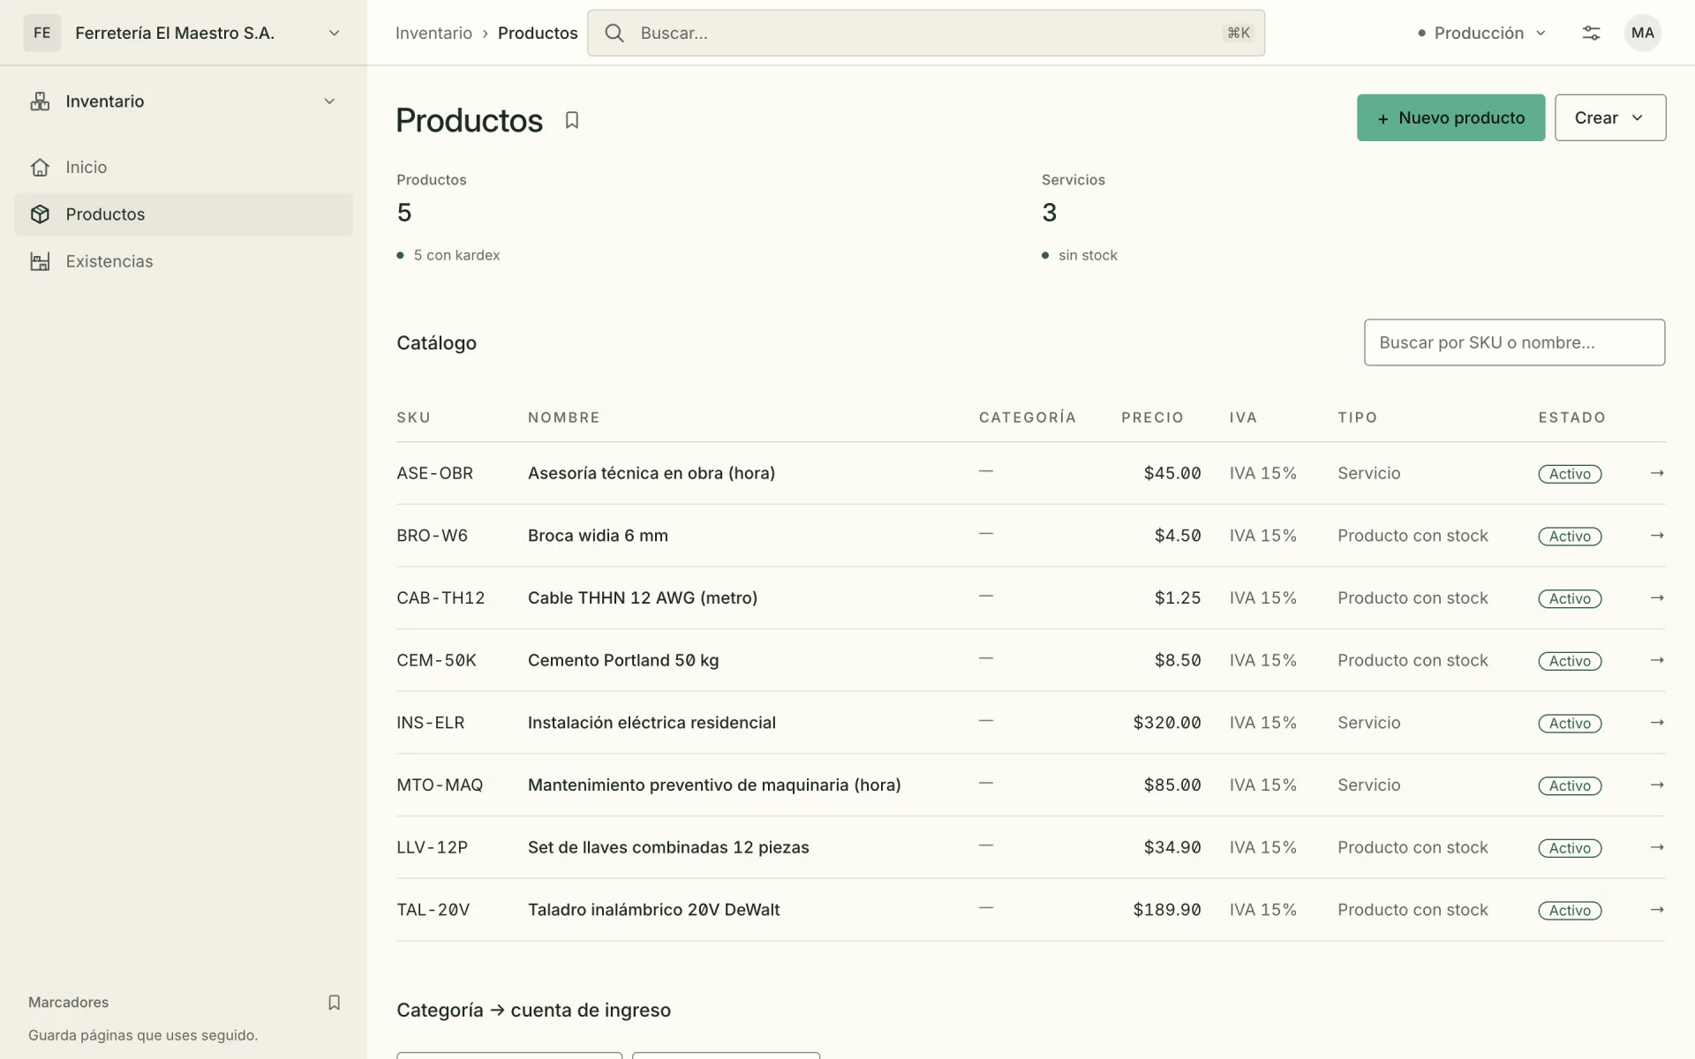Open row arrow for Cable THHN 12 AWG
The width and height of the screenshot is (1695, 1059).
(1657, 597)
